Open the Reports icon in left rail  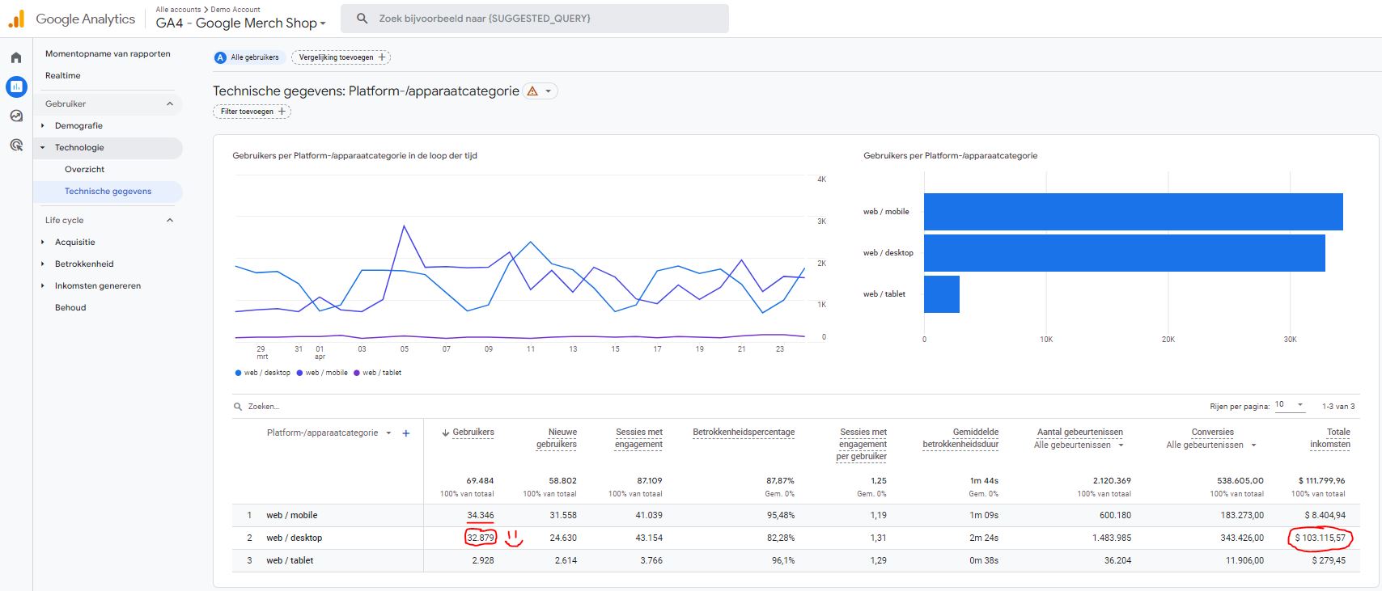(x=16, y=87)
